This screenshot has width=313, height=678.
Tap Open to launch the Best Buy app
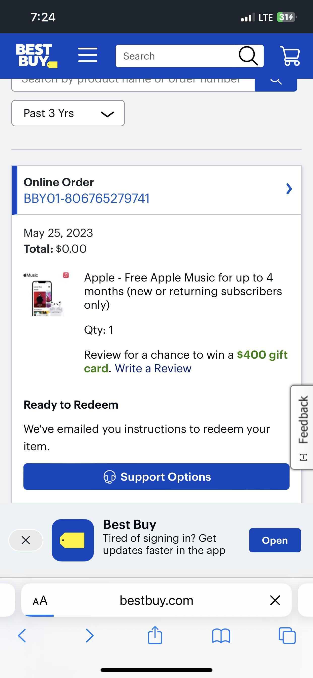[x=275, y=540]
